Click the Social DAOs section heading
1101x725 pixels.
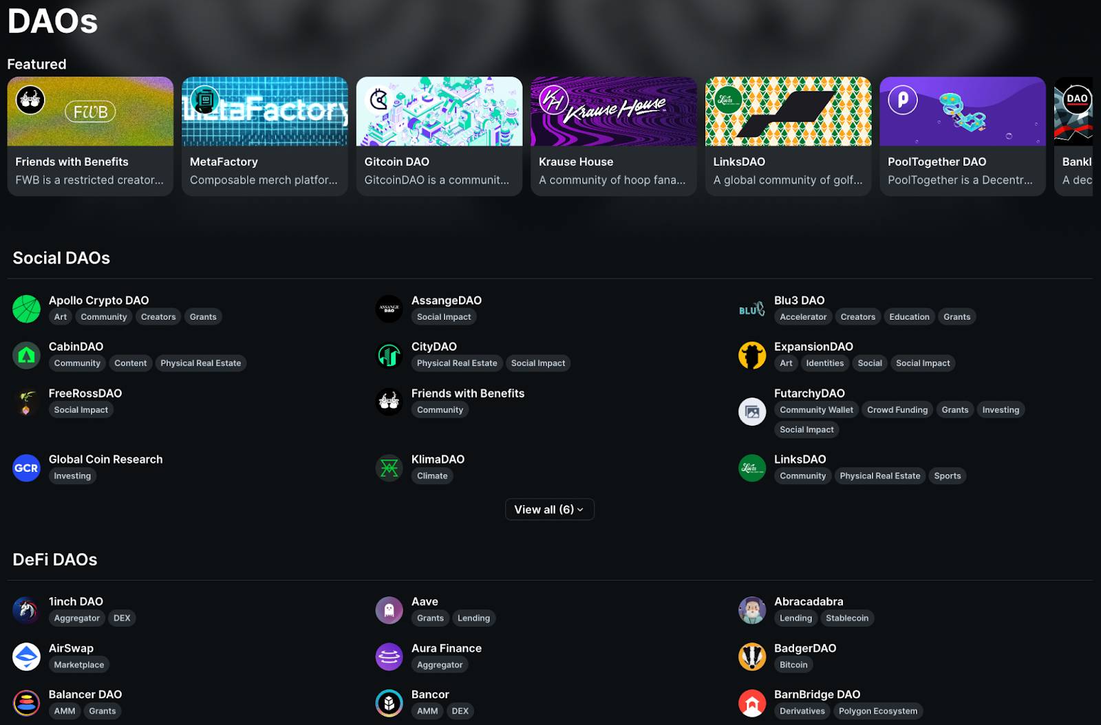click(x=61, y=258)
